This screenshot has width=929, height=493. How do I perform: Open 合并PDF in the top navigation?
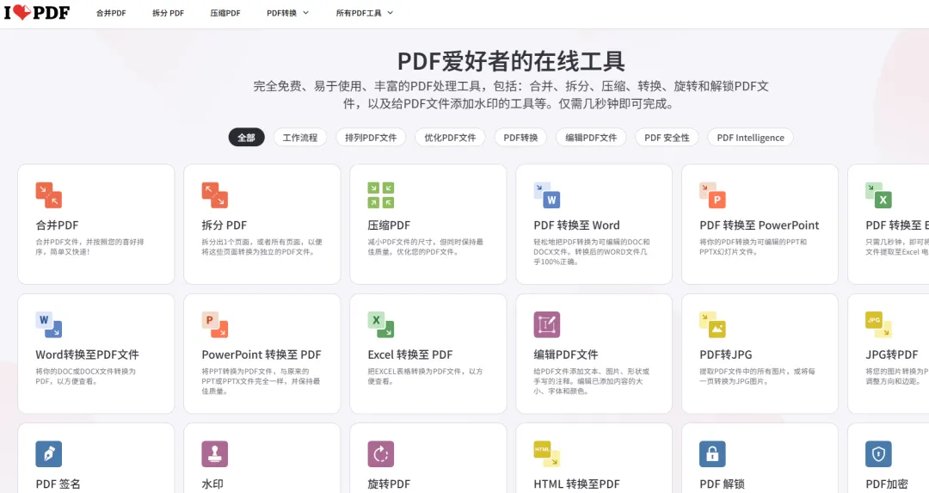tap(111, 13)
